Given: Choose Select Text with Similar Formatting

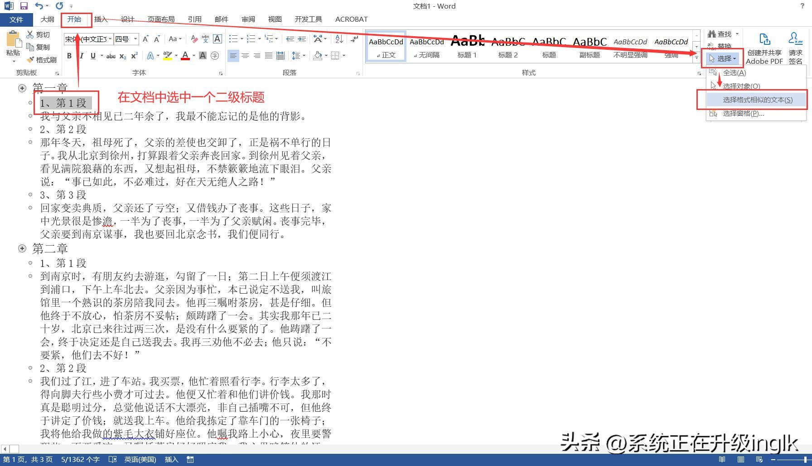Looking at the screenshot, I should coord(756,100).
